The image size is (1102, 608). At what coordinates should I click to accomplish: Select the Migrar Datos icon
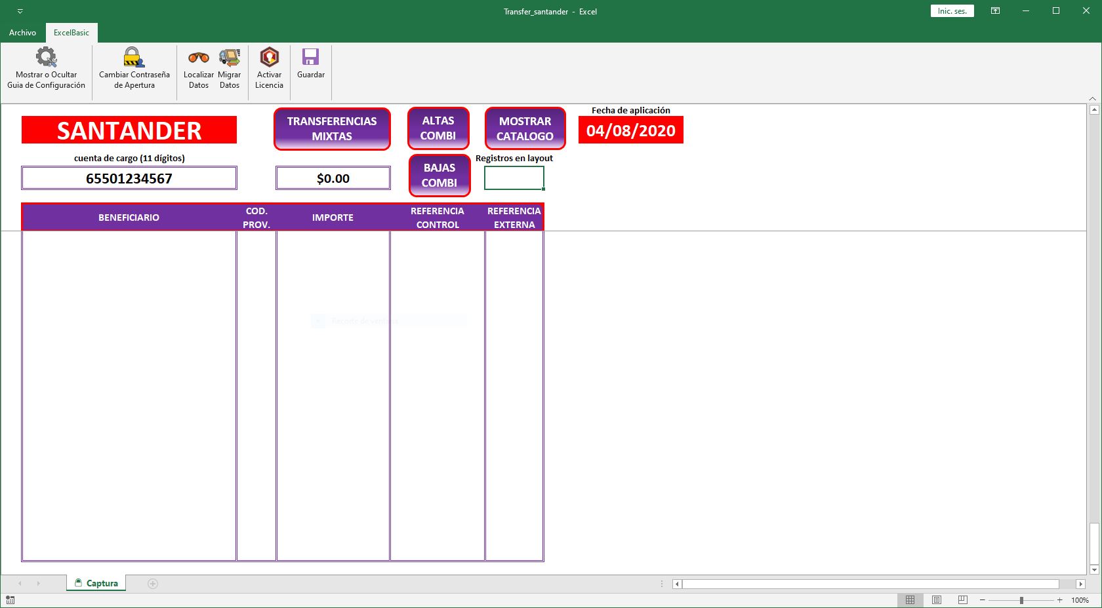230,58
